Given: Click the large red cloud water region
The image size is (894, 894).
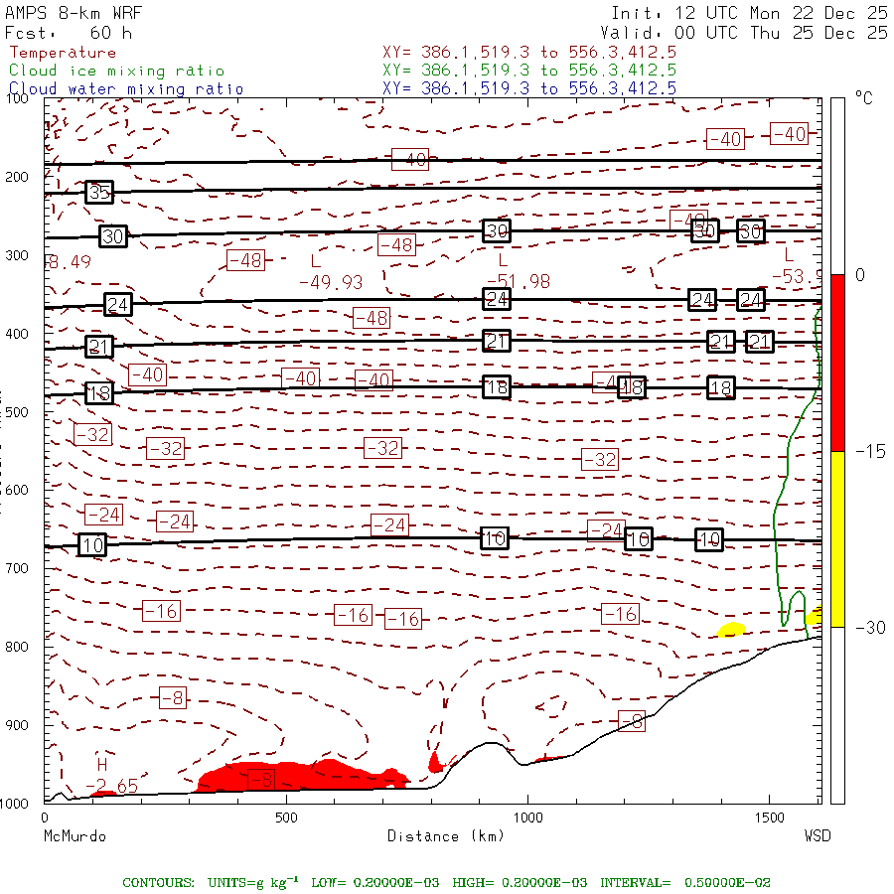Looking at the screenshot, I should pos(302,776).
